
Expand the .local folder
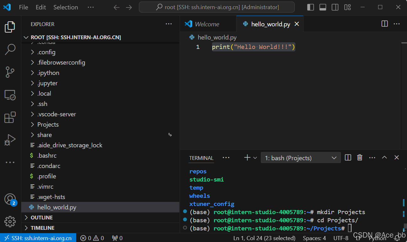(x=100, y=93)
